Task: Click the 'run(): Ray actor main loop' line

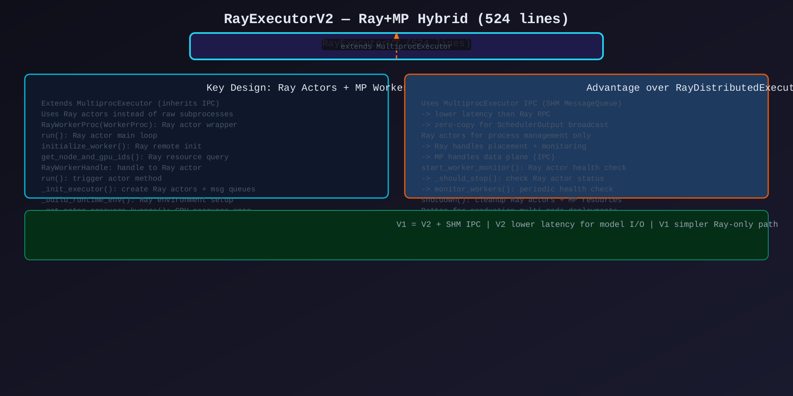Action: (99, 136)
